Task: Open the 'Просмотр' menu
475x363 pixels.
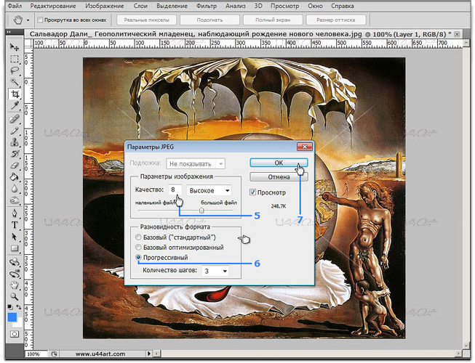Action: [x=284, y=6]
